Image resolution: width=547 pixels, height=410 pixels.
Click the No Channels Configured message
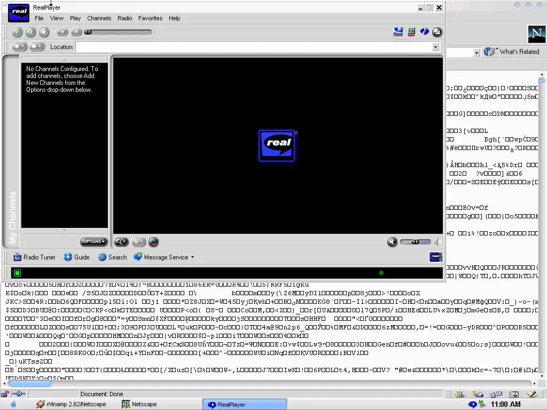(62, 79)
